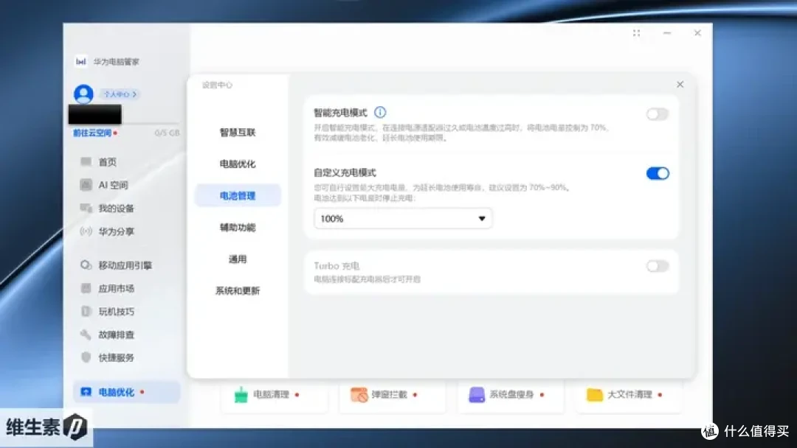Click the 快捷服务 shield icon
This screenshot has height=448, width=797.
coord(86,357)
